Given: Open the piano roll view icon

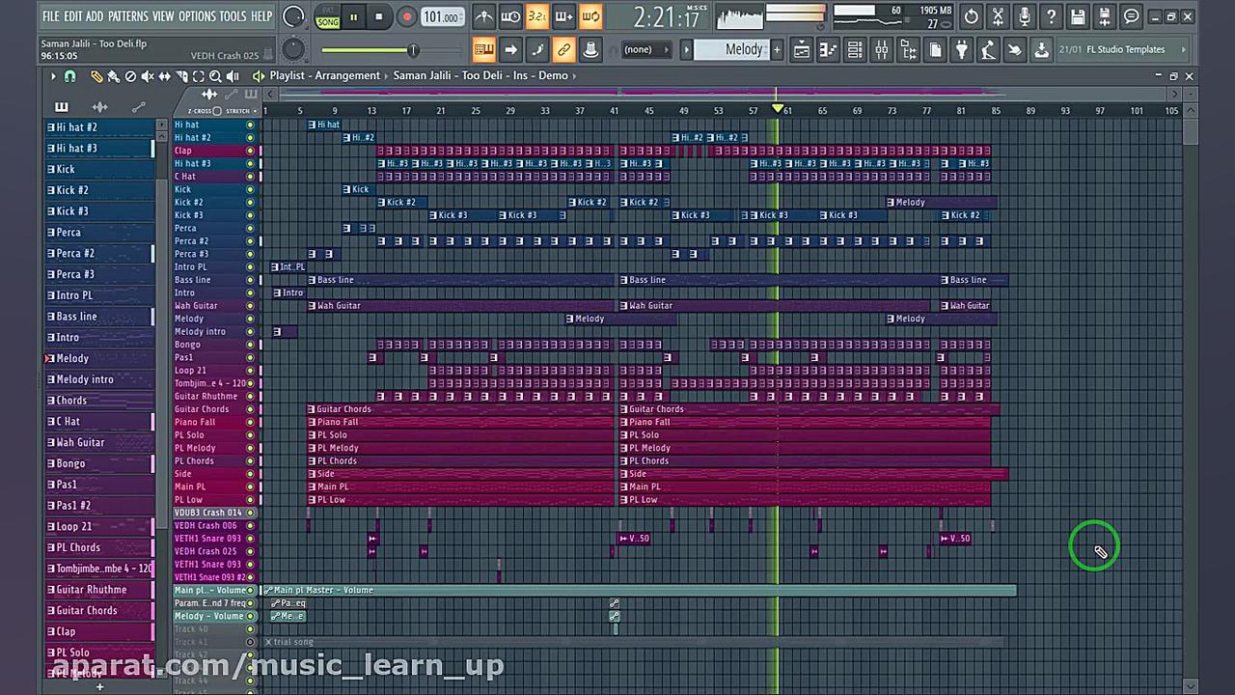Looking at the screenshot, I should pos(828,49).
